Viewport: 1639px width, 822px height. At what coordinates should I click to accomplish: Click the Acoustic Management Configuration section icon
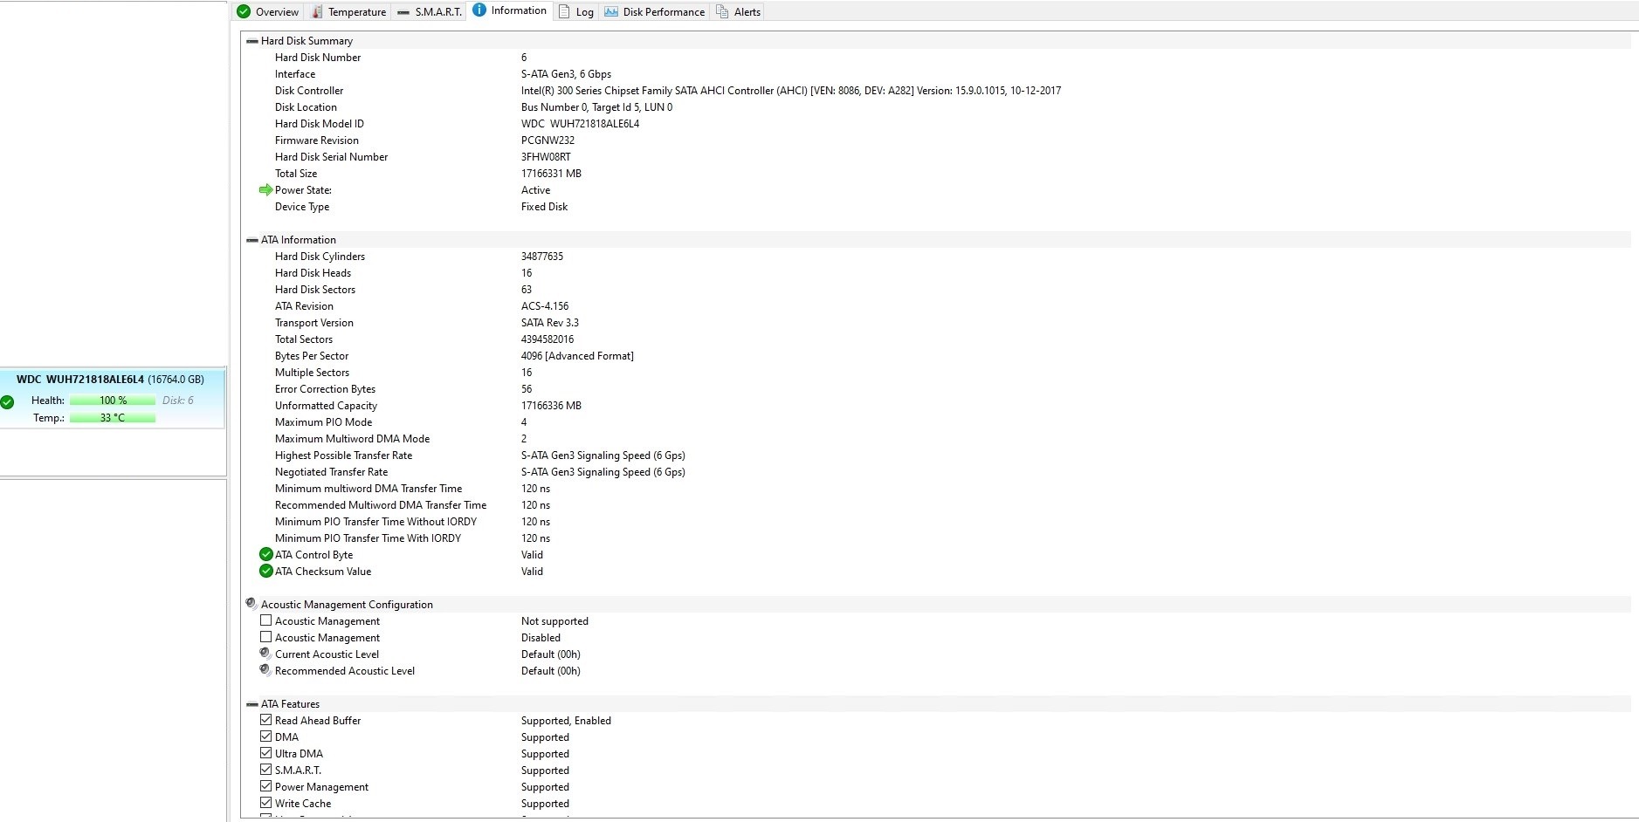251,604
